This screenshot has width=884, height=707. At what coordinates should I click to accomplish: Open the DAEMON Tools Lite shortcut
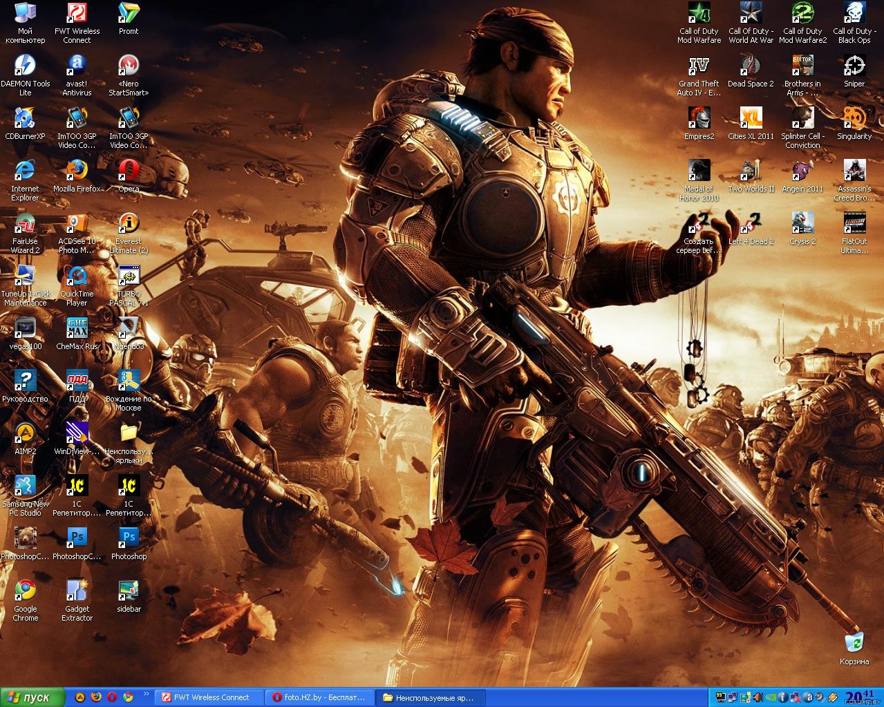pyautogui.click(x=25, y=75)
